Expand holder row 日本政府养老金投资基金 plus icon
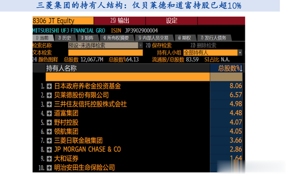 (x=49, y=86)
